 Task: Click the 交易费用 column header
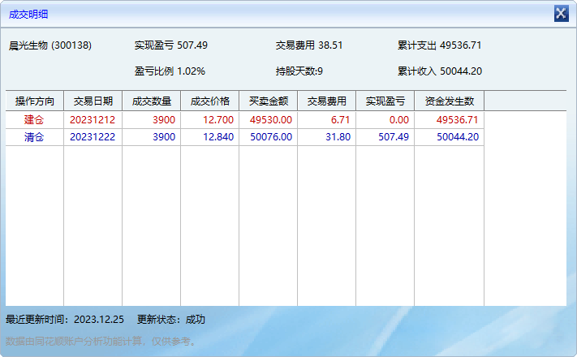tap(326, 101)
